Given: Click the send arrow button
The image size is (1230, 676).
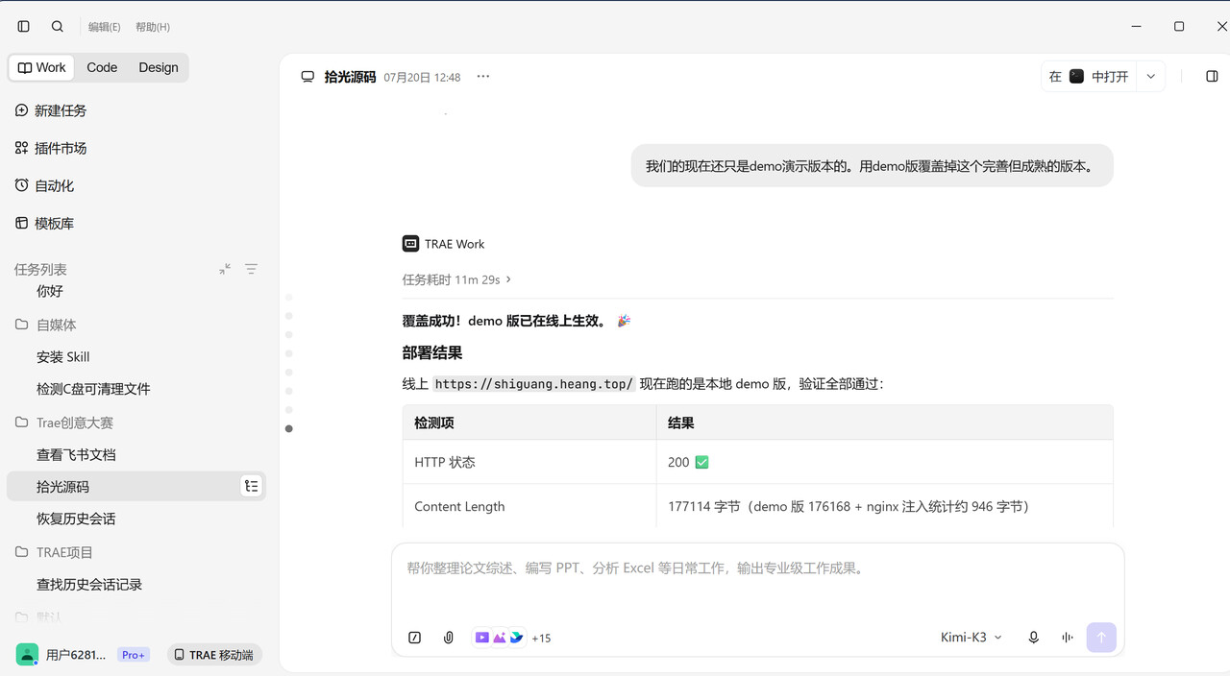Looking at the screenshot, I should click(1101, 638).
